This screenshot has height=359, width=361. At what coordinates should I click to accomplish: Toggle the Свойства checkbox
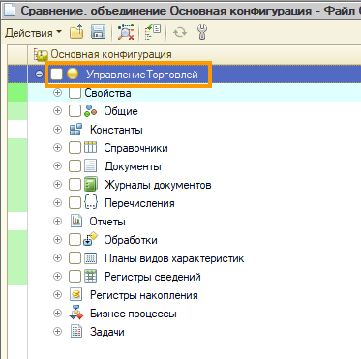coord(75,93)
